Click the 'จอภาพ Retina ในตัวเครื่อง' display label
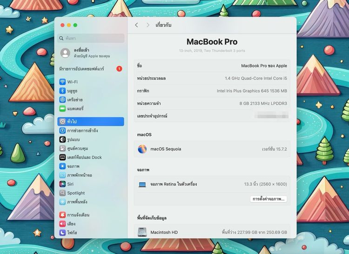 [x=174, y=184]
